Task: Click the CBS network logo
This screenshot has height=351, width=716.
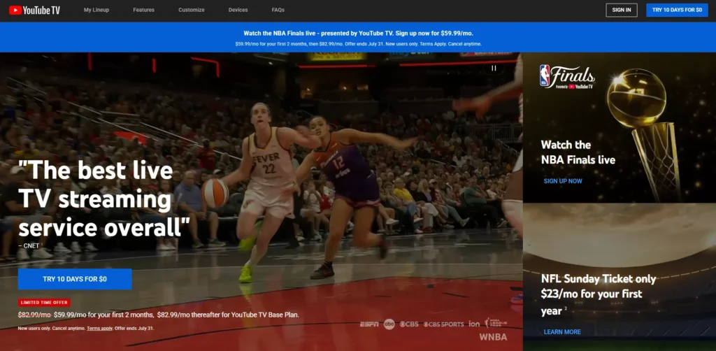Action: tap(409, 324)
